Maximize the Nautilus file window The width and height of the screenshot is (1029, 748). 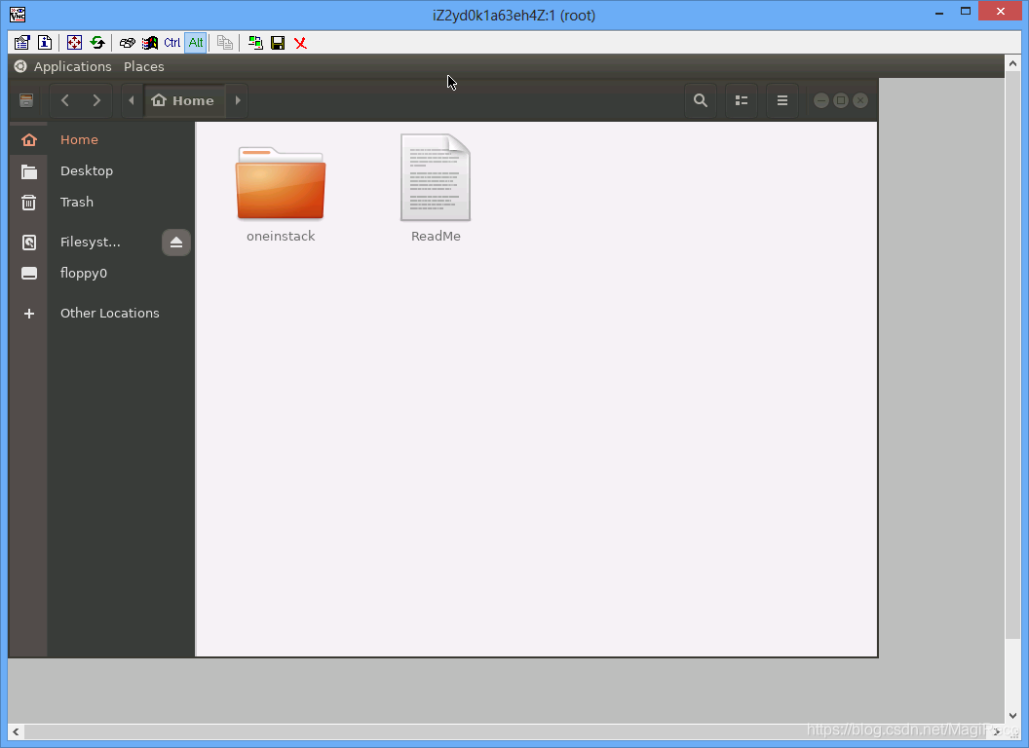(841, 100)
